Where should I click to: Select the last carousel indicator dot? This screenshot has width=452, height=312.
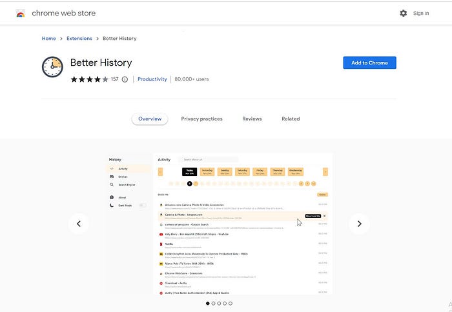coord(231,304)
